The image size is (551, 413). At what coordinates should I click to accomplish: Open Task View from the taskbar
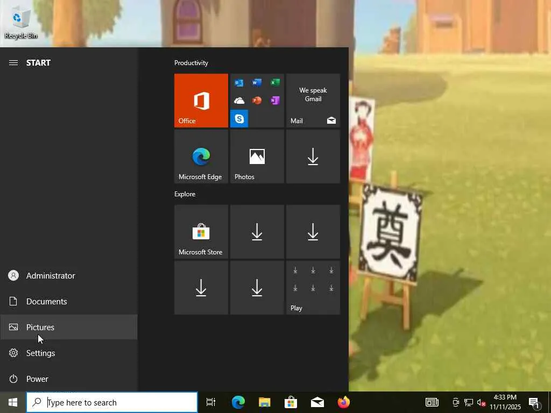click(211, 402)
